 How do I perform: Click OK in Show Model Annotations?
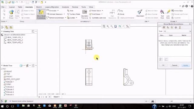pyautogui.click(x=163, y=65)
